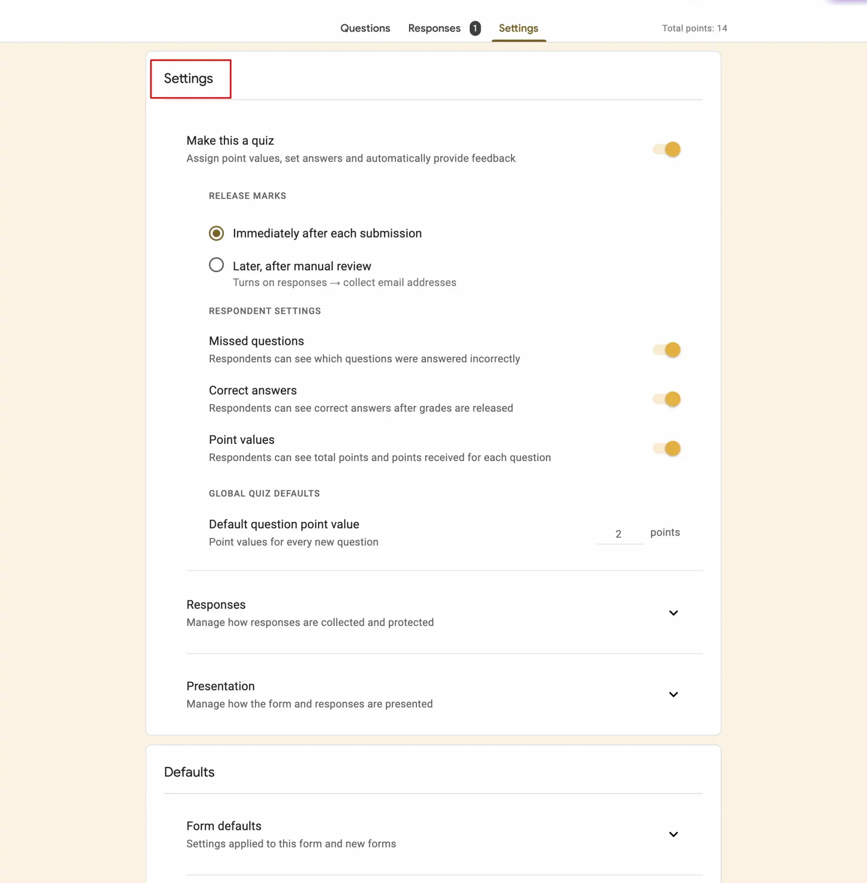Viewport: 867px width, 883px height.
Task: Select Immediately after each submission
Action: pyautogui.click(x=216, y=233)
